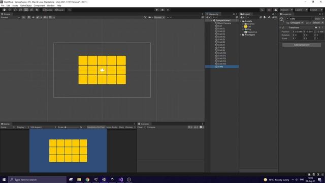
Task: Select the Hand tool in the toolbar
Action: click(5, 10)
